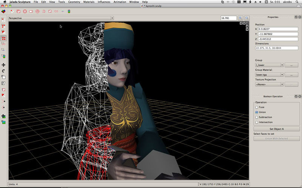
Task: Click the Position Y input field
Action: click(278, 34)
